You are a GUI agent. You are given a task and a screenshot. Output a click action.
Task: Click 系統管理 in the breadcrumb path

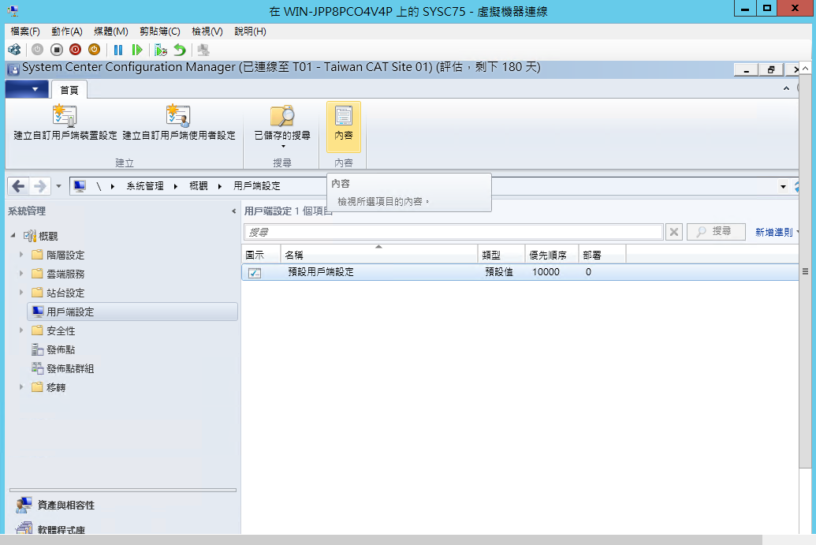click(145, 186)
